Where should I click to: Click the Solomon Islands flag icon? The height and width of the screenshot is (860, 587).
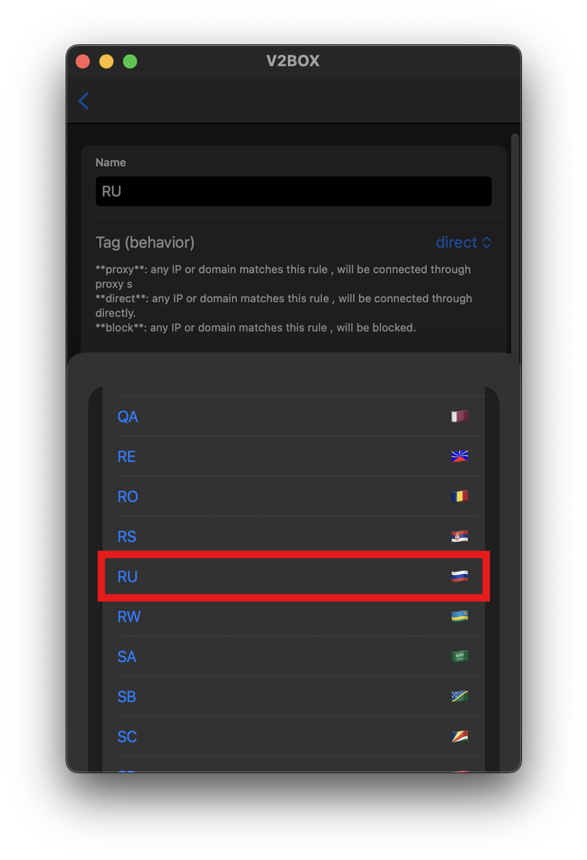pyautogui.click(x=459, y=696)
